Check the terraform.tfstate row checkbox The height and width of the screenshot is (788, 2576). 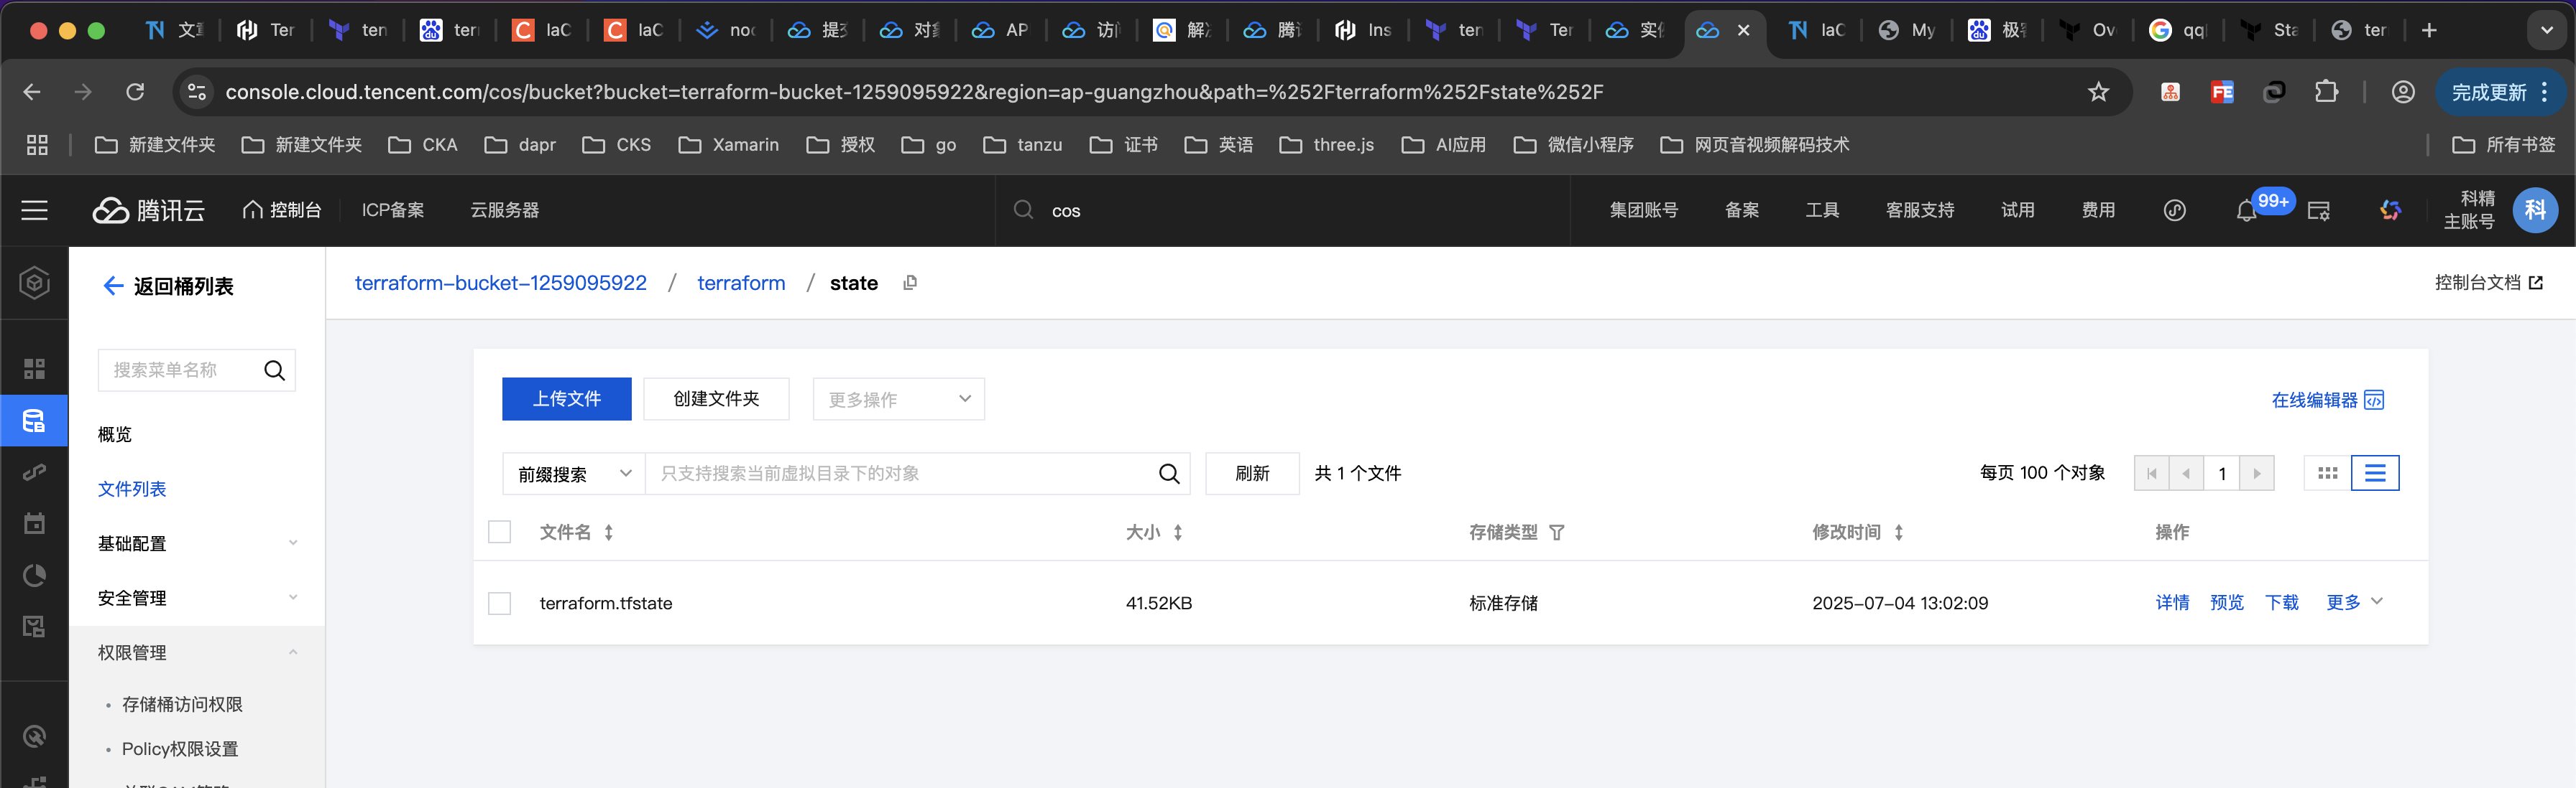(499, 604)
